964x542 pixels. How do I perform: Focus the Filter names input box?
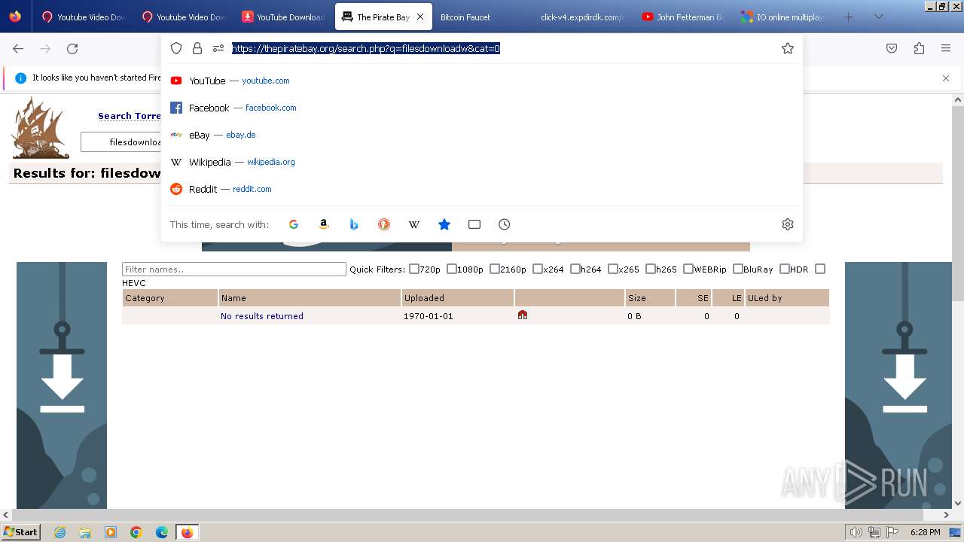[234, 269]
